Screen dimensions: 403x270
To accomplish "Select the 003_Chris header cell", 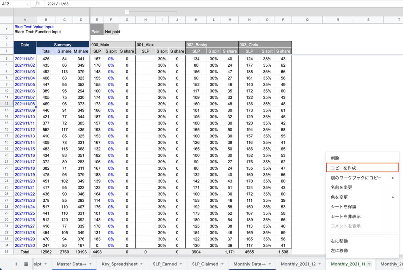I will (265, 44).
